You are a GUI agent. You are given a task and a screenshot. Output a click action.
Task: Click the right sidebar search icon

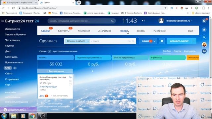pyautogui.click(x=204, y=37)
